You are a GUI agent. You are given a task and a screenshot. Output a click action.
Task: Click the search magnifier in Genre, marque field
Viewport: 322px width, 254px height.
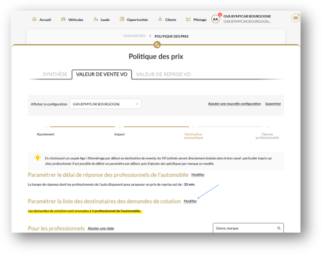(x=279, y=228)
